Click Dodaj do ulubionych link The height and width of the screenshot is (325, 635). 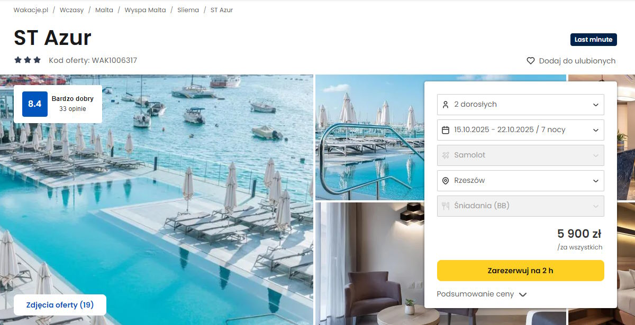pyautogui.click(x=577, y=61)
